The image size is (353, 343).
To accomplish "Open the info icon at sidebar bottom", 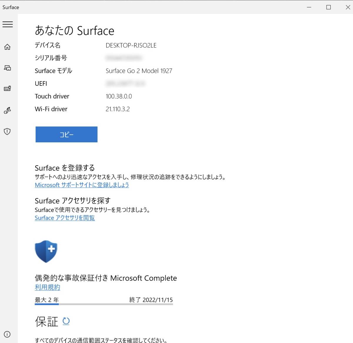I will 7,334.
